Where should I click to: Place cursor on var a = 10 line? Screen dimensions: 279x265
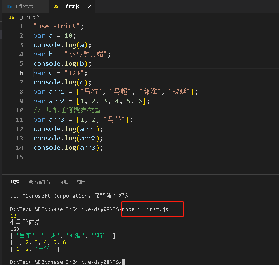55,36
